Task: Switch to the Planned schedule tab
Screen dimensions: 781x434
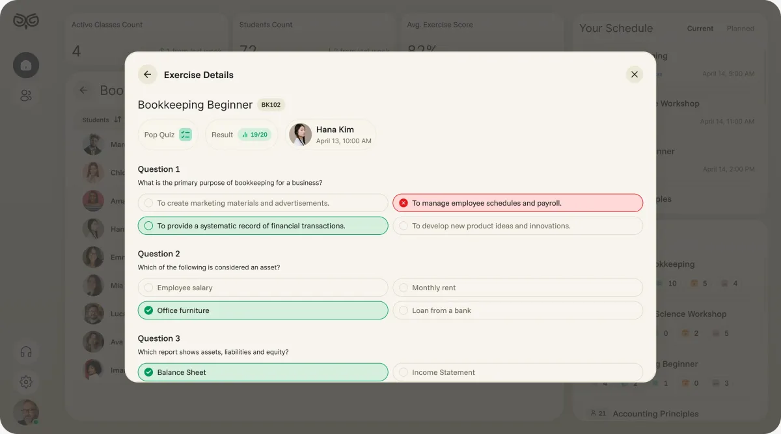Action: click(741, 29)
